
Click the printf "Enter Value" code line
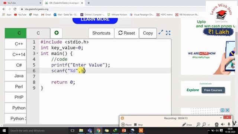click(x=80, y=65)
